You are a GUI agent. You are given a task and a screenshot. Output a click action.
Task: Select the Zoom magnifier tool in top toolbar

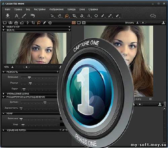pos(67,16)
